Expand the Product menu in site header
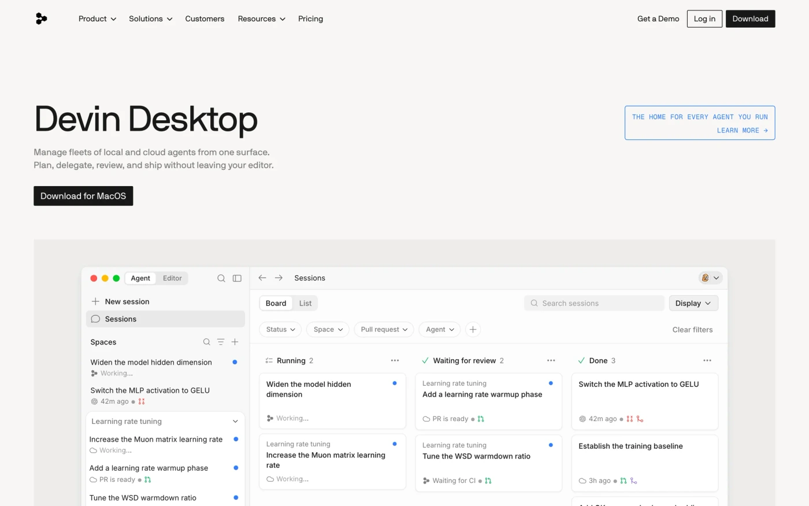809x506 pixels. 98,19
